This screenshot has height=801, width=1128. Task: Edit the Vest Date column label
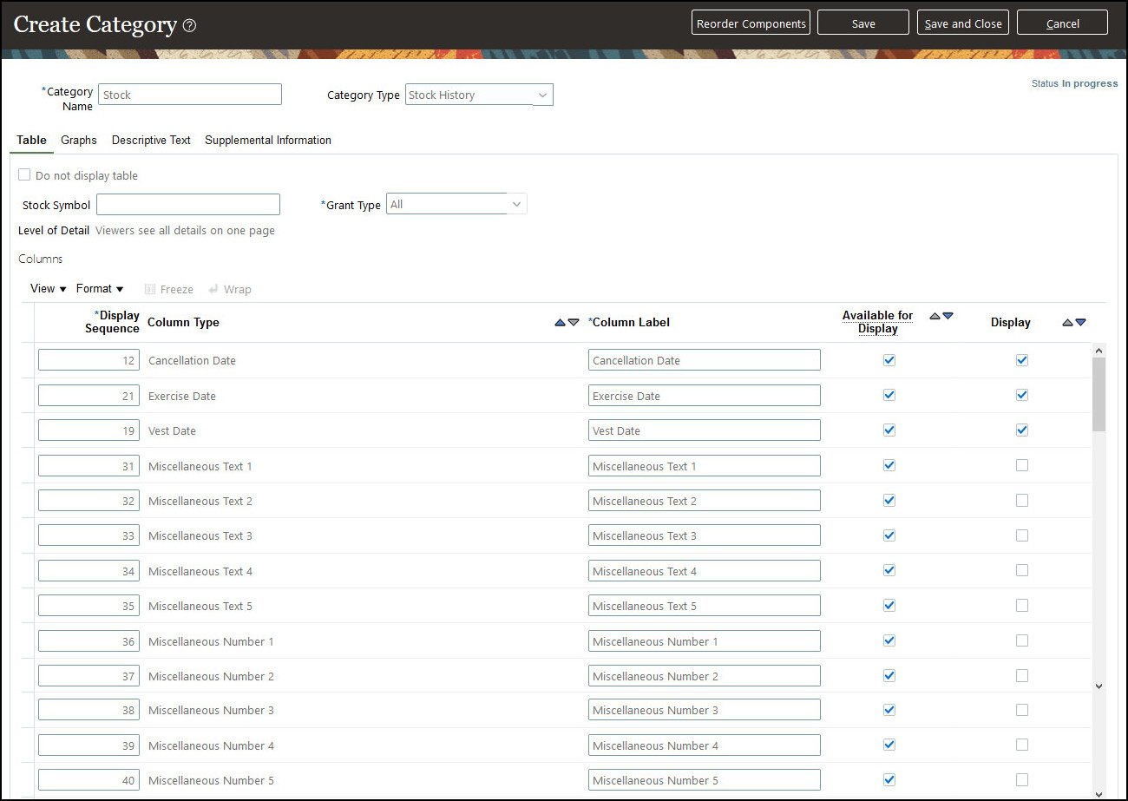705,430
